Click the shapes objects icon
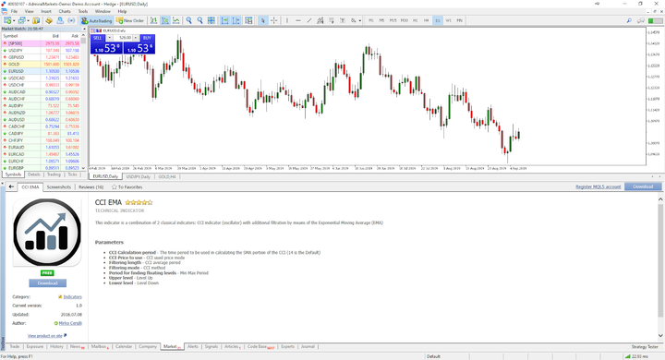 [353, 20]
